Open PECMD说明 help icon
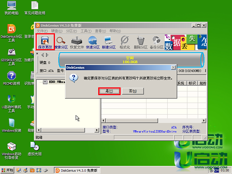The width and height of the screenshot is (232, 174). tap(11, 78)
